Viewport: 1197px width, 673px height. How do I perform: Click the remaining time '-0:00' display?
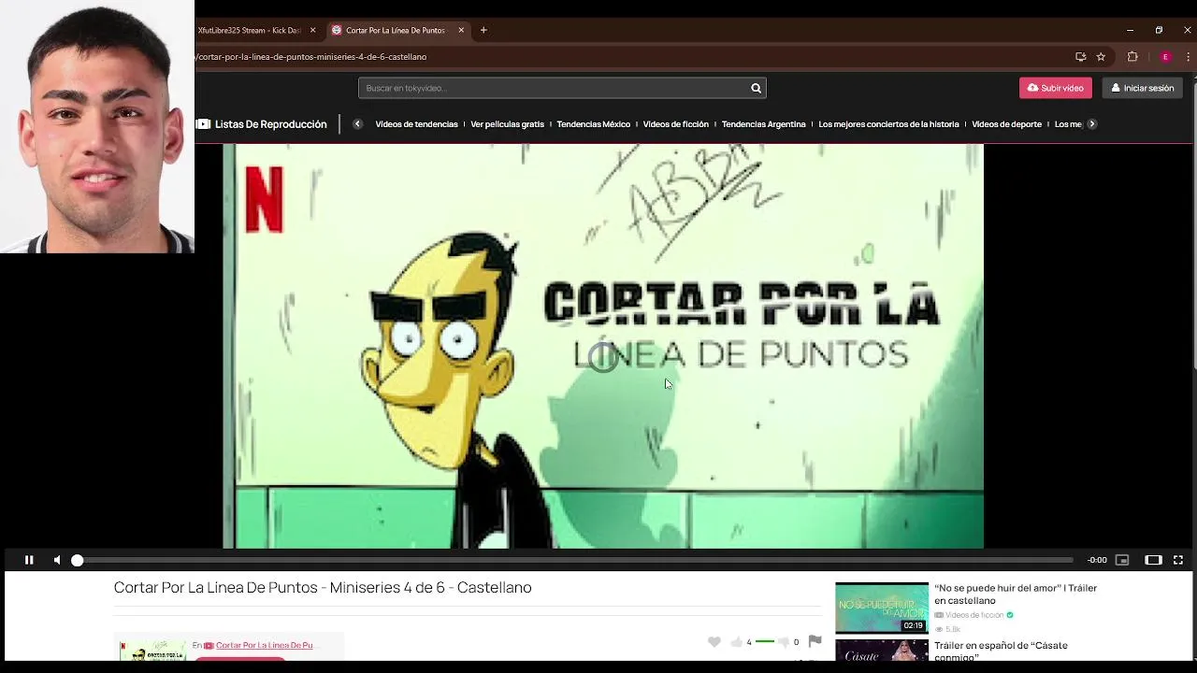tap(1097, 560)
